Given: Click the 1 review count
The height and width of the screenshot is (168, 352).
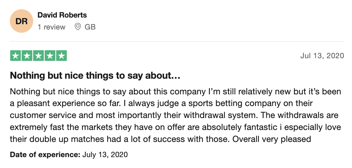Looking at the screenshot, I should tap(51, 27).
